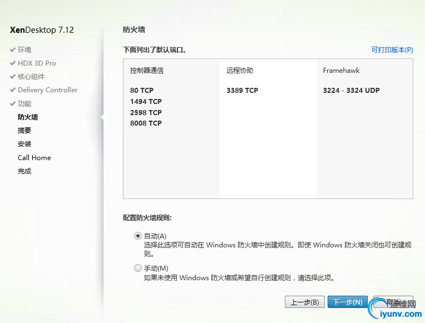Click the checkmark icon beside Delivery Controller
Viewport: 425px width, 323px height.
pyautogui.click(x=12, y=90)
